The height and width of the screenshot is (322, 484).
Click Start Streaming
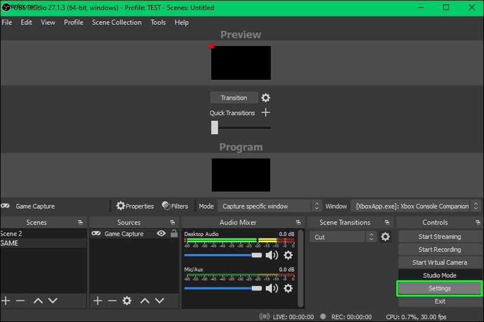click(x=440, y=237)
